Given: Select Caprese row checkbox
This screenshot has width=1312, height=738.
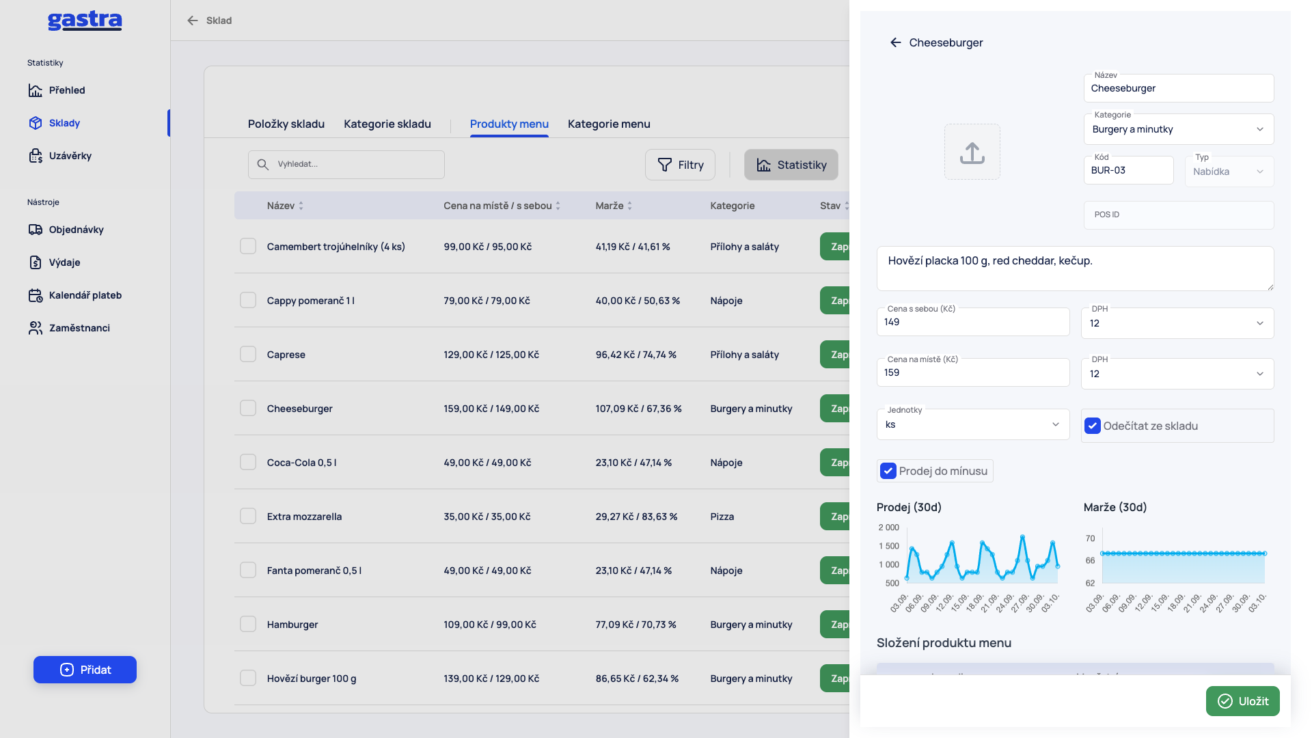Looking at the screenshot, I should (248, 354).
